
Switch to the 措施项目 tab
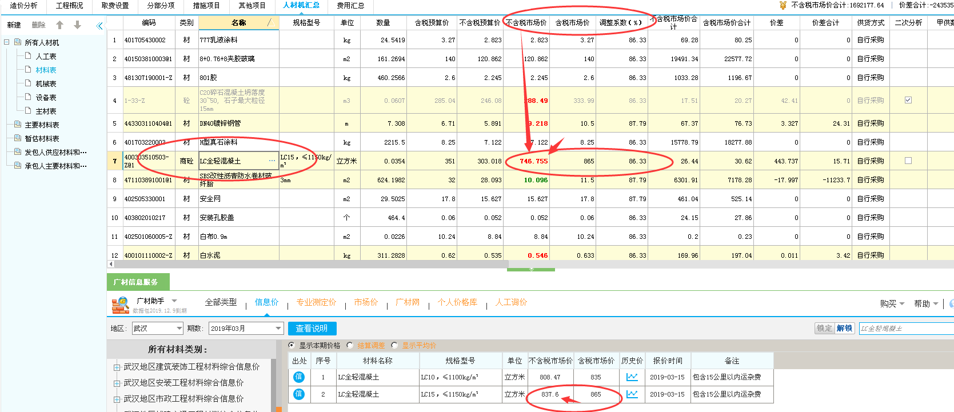[x=207, y=5]
